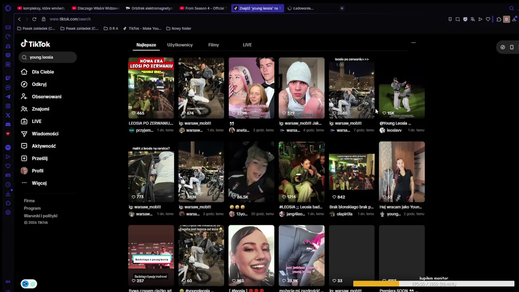This screenshot has width=519, height=292.
Task: Open Discord icon in browser sidebar
Action: point(8,125)
